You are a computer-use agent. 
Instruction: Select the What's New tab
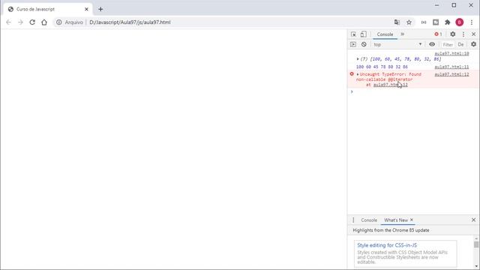396,220
